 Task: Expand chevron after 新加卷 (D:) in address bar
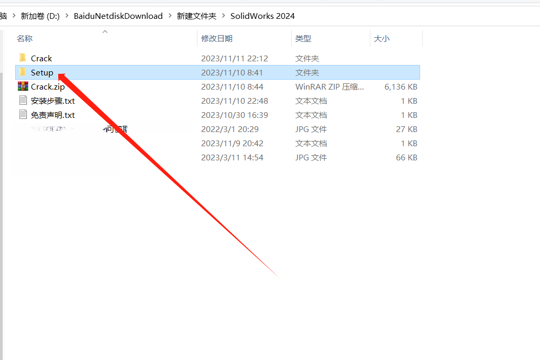tap(67, 16)
